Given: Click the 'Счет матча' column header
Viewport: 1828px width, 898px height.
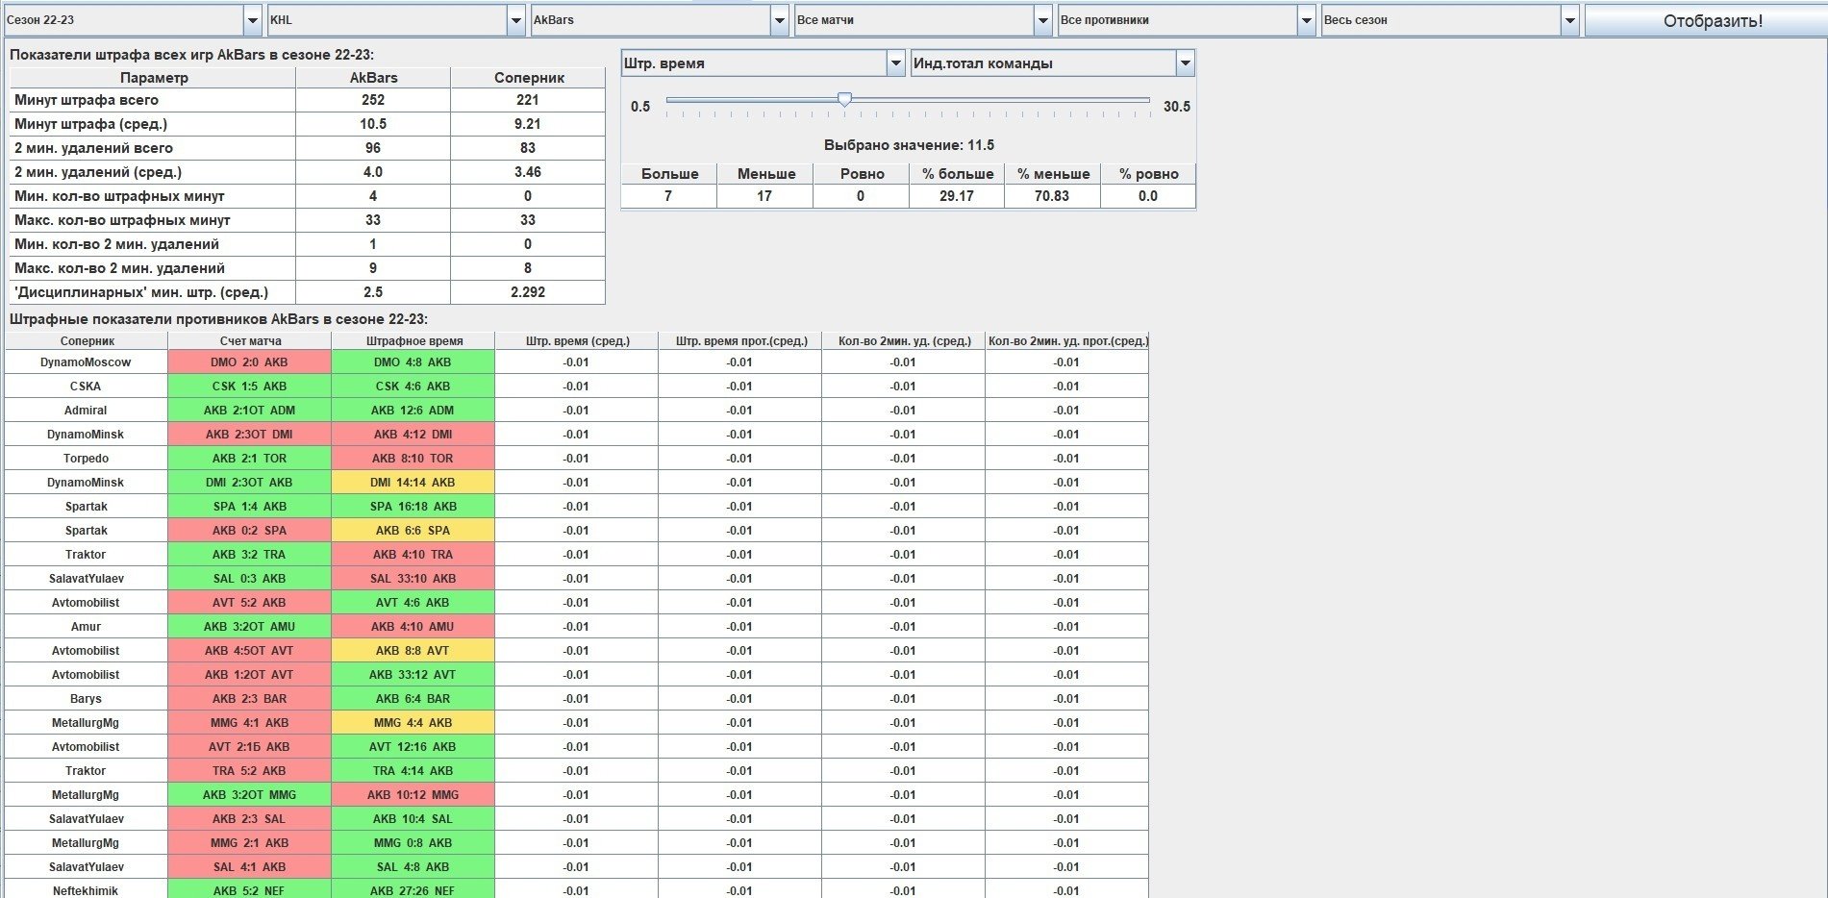Looking at the screenshot, I should pyautogui.click(x=250, y=341).
